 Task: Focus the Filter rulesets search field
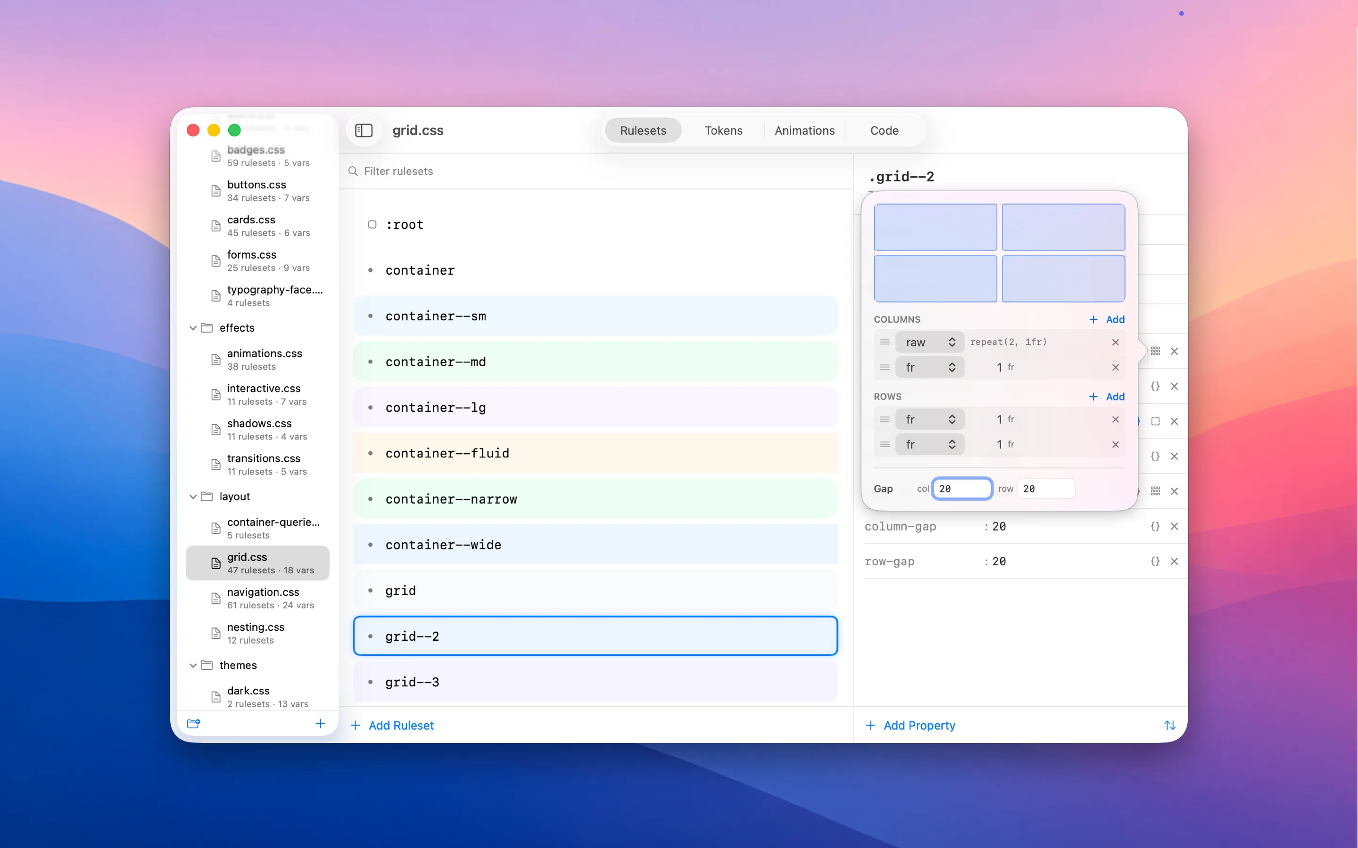[596, 171]
